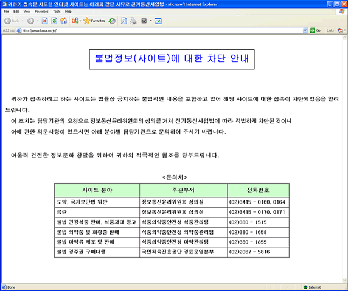The image size is (348, 291).
Task: Click the 음란 cell
Action: [97, 212]
